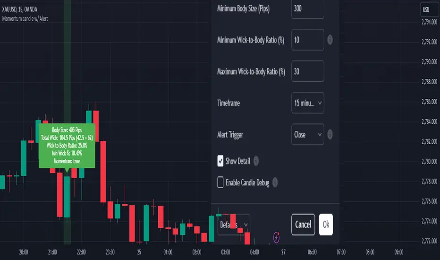Click info icon beside Show Detail
The width and height of the screenshot is (440, 260).
[x=256, y=161]
